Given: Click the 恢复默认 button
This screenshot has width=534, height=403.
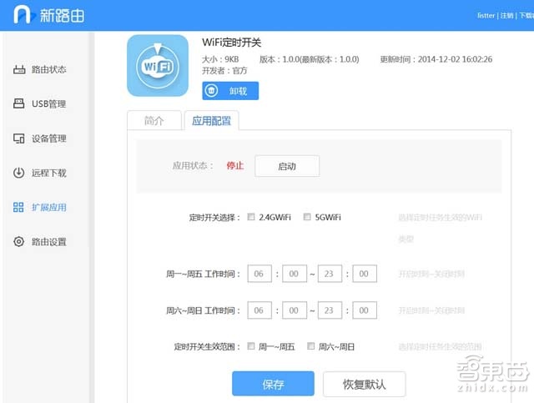Looking at the screenshot, I should [x=365, y=385].
